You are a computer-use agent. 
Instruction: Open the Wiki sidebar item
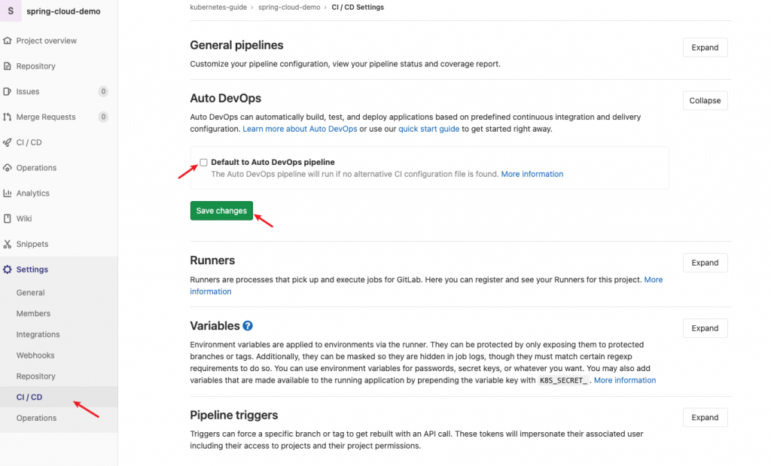tap(24, 219)
